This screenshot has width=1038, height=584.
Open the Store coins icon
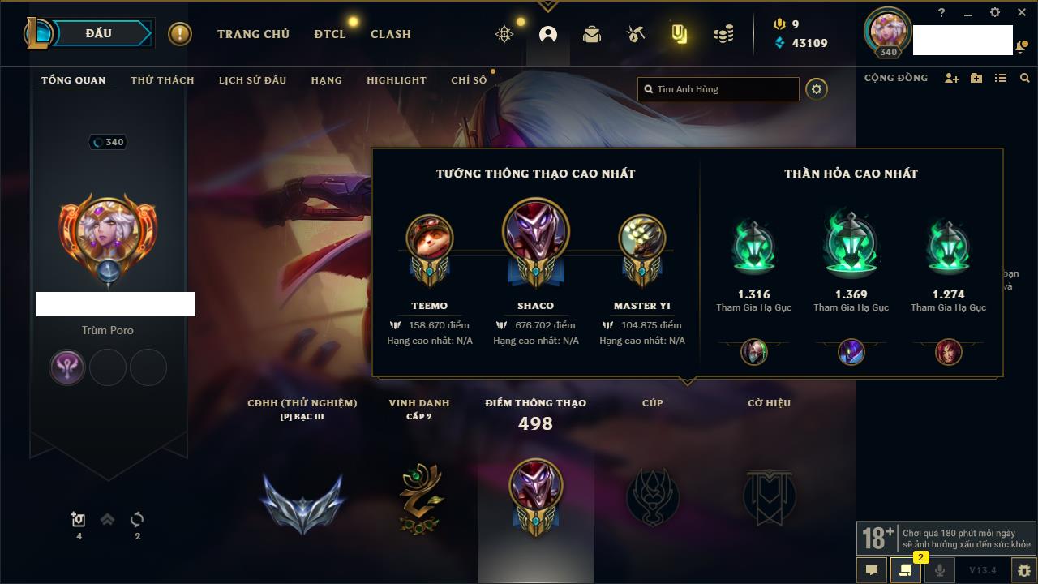[723, 34]
